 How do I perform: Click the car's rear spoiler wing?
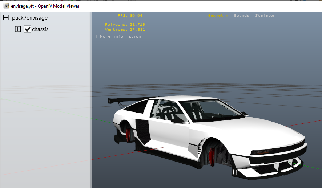124,99
